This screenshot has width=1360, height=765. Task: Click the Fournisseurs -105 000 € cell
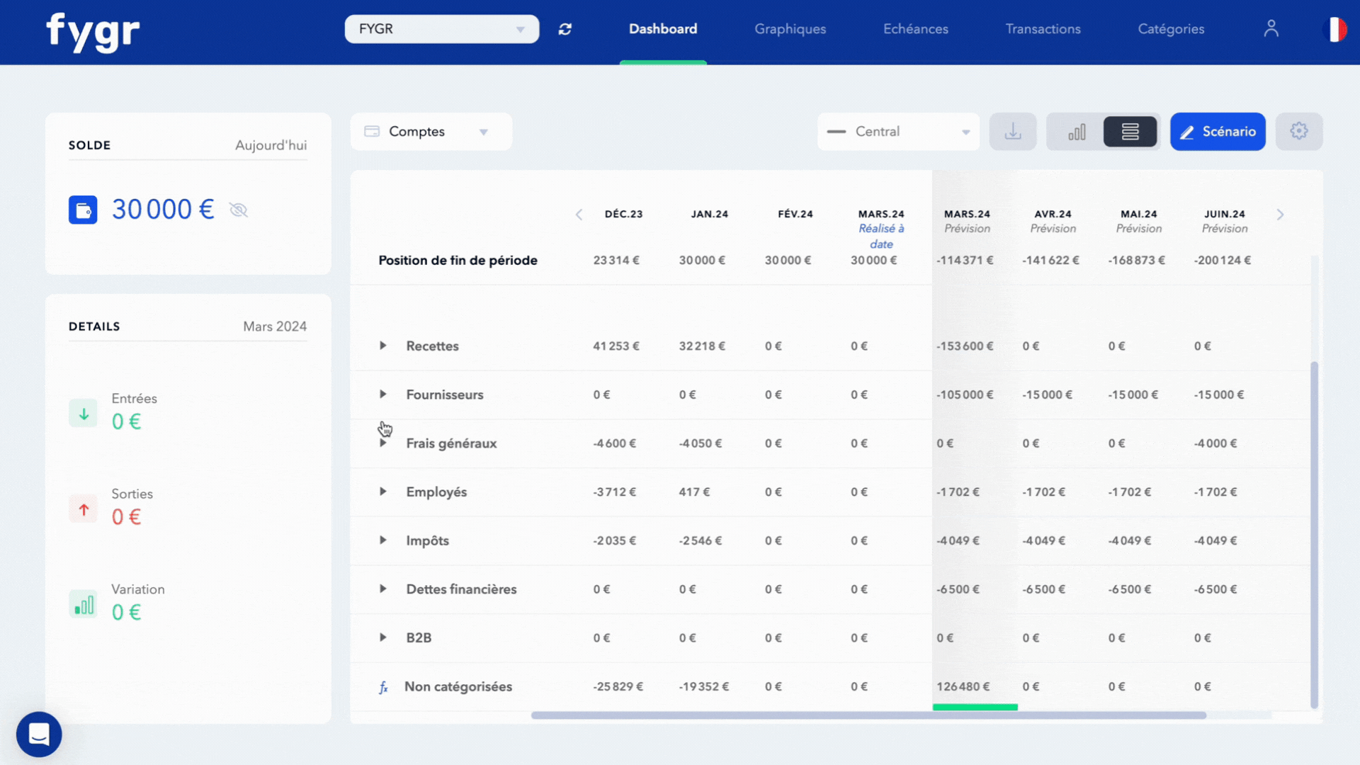[965, 395]
